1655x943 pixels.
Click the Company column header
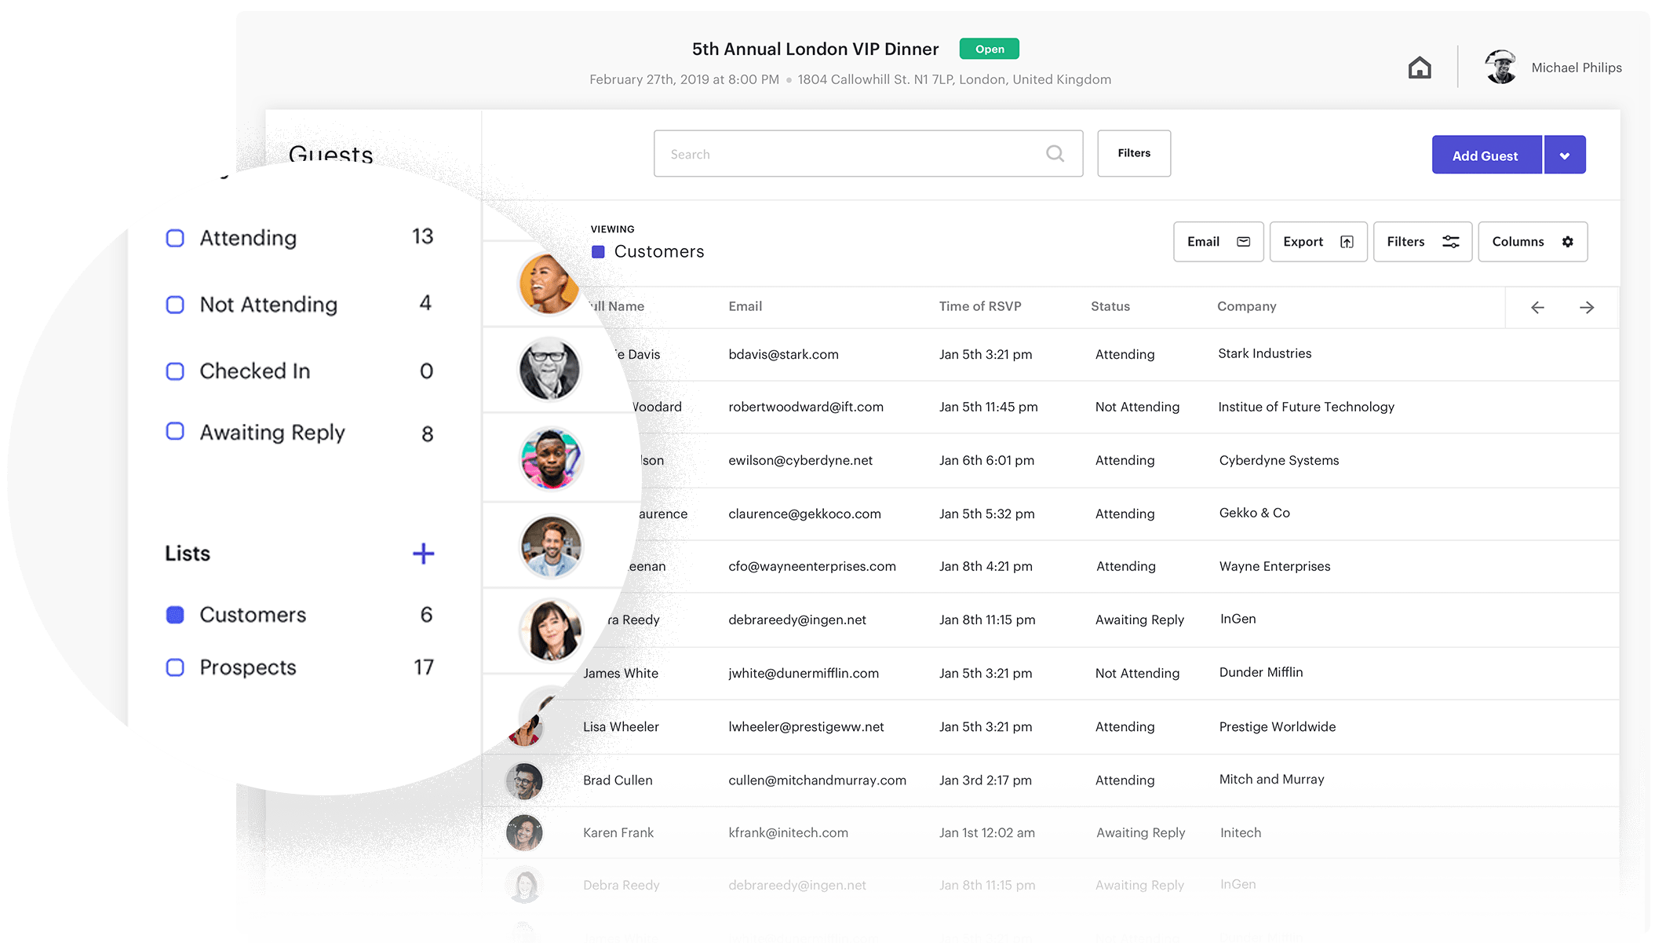(1246, 306)
